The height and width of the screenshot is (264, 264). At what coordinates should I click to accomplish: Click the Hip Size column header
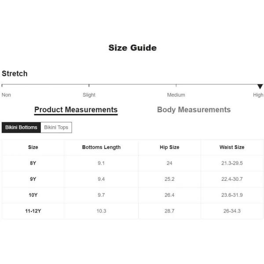point(169,147)
